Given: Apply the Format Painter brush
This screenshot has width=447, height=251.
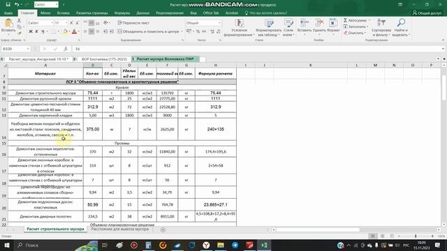Looking at the screenshot, I should pos(19,33).
